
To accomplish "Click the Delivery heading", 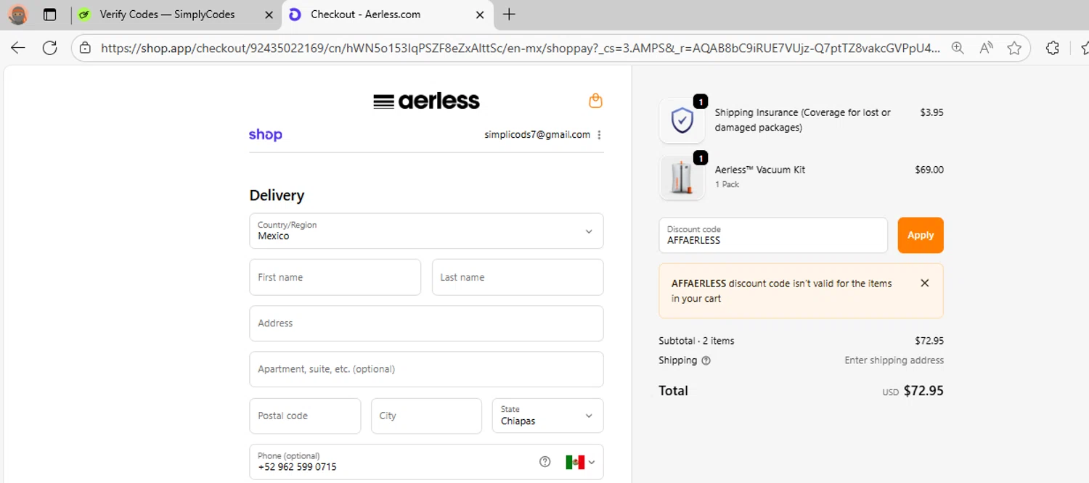I will pos(277,195).
